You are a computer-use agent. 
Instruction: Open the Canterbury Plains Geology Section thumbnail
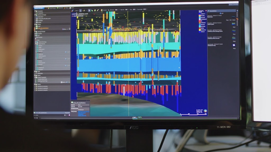pos(233,31)
